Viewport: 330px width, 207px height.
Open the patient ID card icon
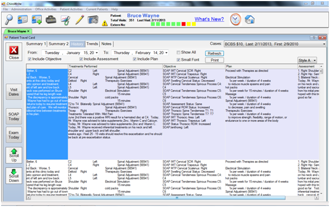click(x=23, y=20)
